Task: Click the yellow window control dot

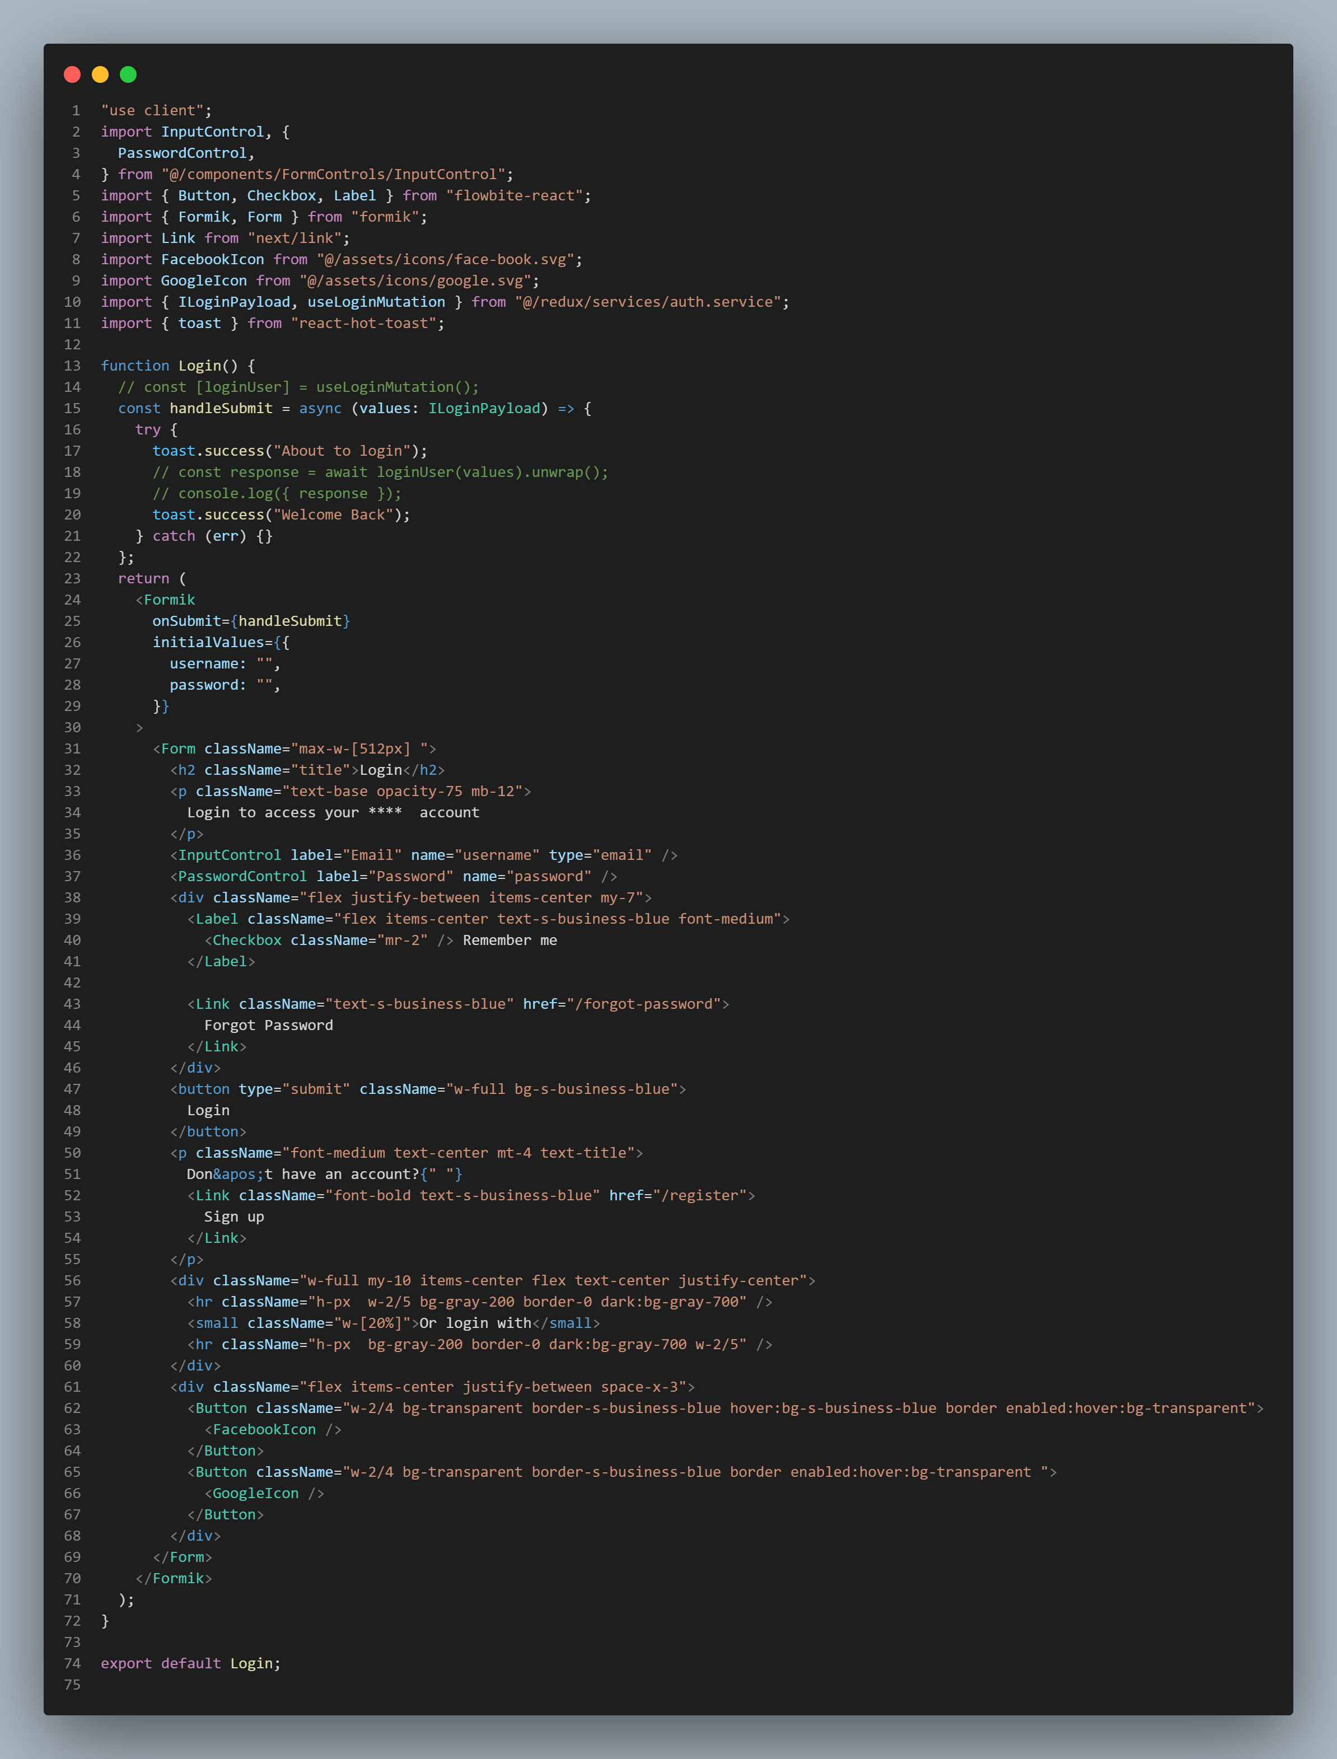Action: pyautogui.click(x=100, y=74)
